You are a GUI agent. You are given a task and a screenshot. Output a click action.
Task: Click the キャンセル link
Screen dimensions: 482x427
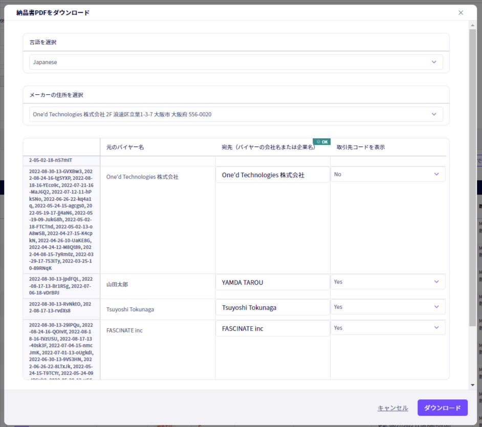click(392, 408)
